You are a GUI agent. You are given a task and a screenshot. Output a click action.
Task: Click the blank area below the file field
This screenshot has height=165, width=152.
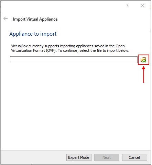click(x=76, y=106)
